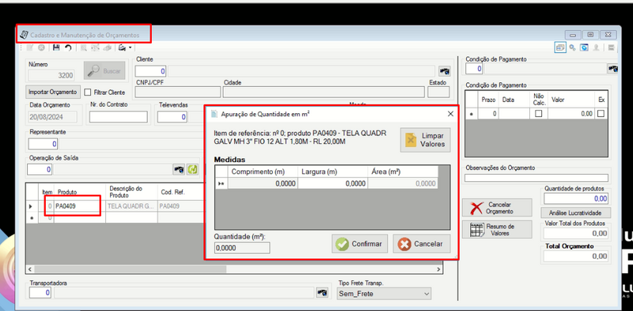Viewport: 633px width, 311px height.
Task: Click the Cliente code input field
Action: click(151, 71)
